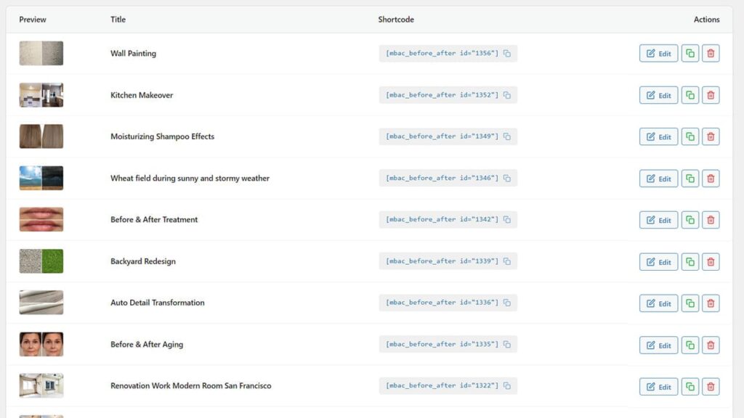Delete the Wheat field comparison
Image resolution: width=744 pixels, height=418 pixels.
[711, 179]
